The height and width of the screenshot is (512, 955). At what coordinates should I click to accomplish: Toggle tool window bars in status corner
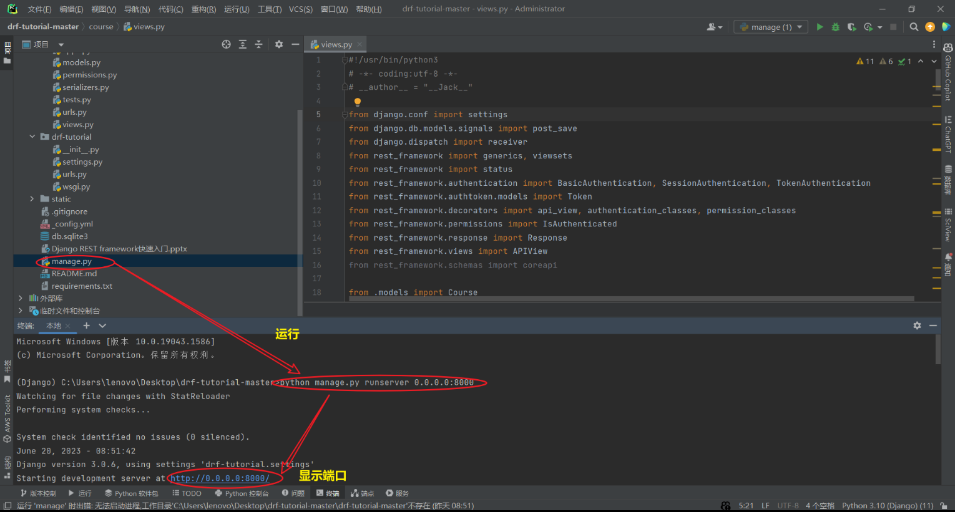click(7, 506)
